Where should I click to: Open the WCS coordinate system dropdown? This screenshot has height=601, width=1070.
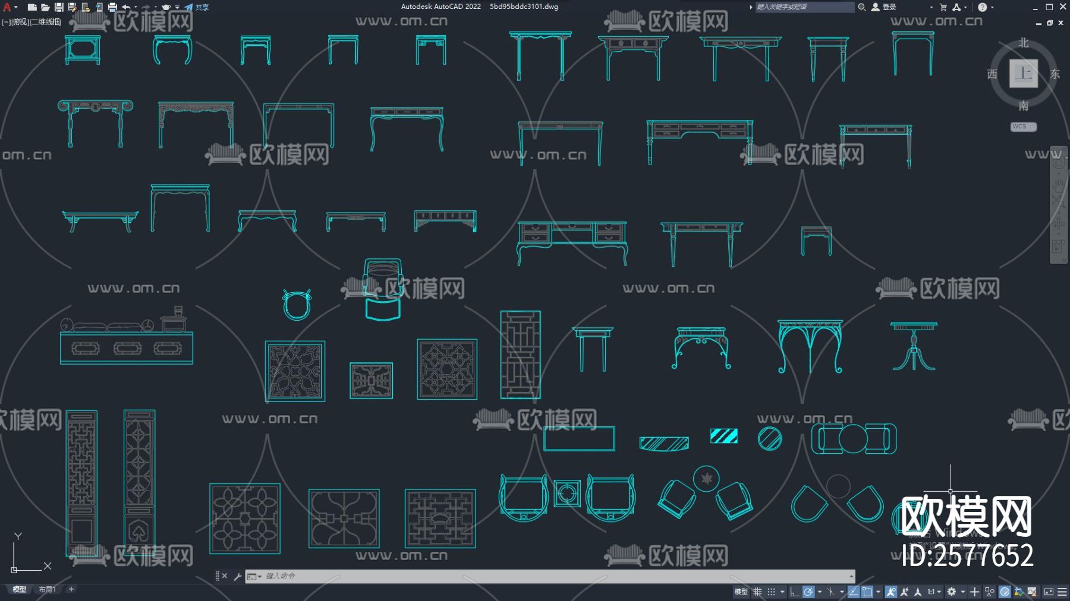[x=1023, y=126]
